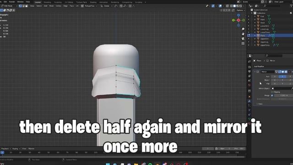Open Output properties tab icon

249,71
